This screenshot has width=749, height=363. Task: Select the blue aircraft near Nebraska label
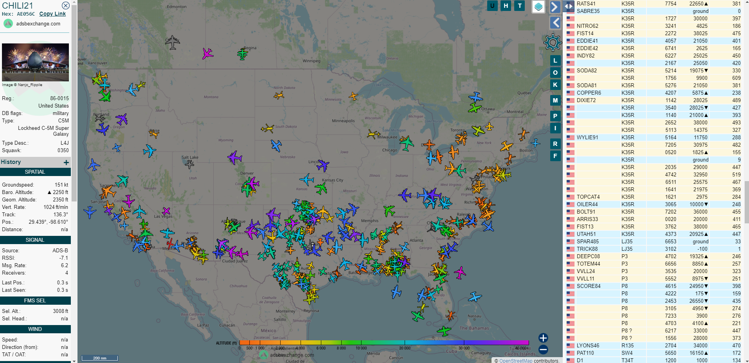tap(276, 146)
